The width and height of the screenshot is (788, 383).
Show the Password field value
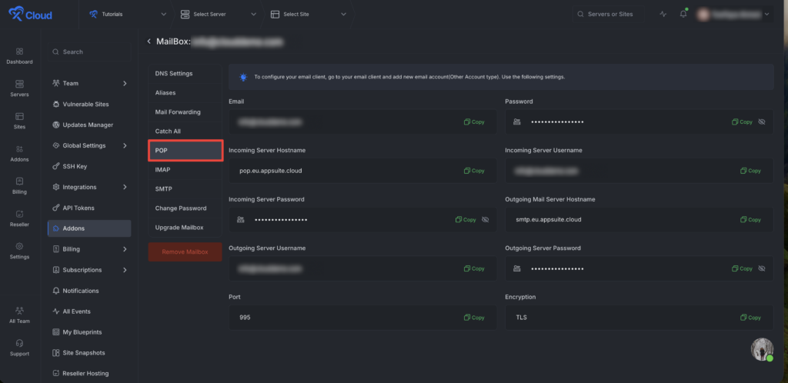762,122
